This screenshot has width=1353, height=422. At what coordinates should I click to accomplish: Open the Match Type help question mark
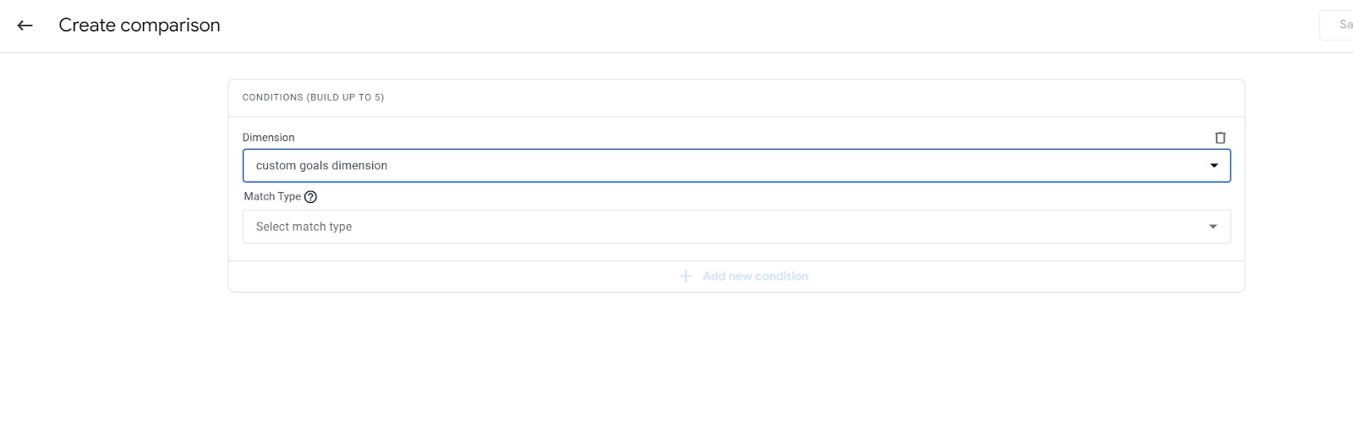tap(310, 197)
